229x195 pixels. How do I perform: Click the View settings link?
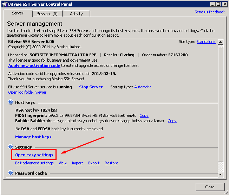(63, 163)
